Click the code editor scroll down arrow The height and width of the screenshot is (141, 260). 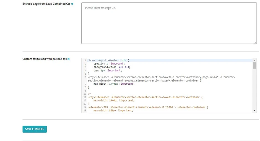point(254,111)
